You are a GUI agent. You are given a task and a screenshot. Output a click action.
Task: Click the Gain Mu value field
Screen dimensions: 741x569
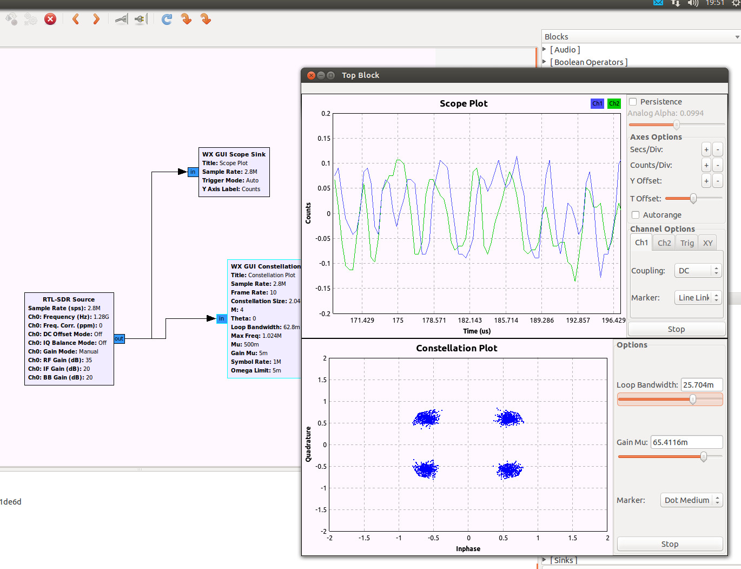pos(686,442)
